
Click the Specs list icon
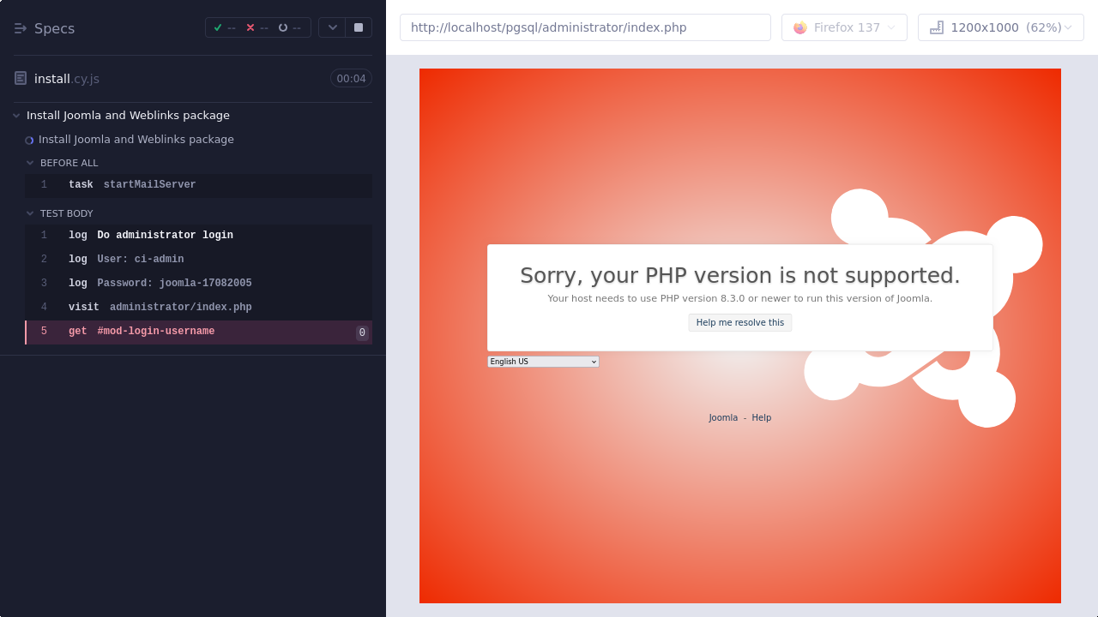click(x=21, y=28)
